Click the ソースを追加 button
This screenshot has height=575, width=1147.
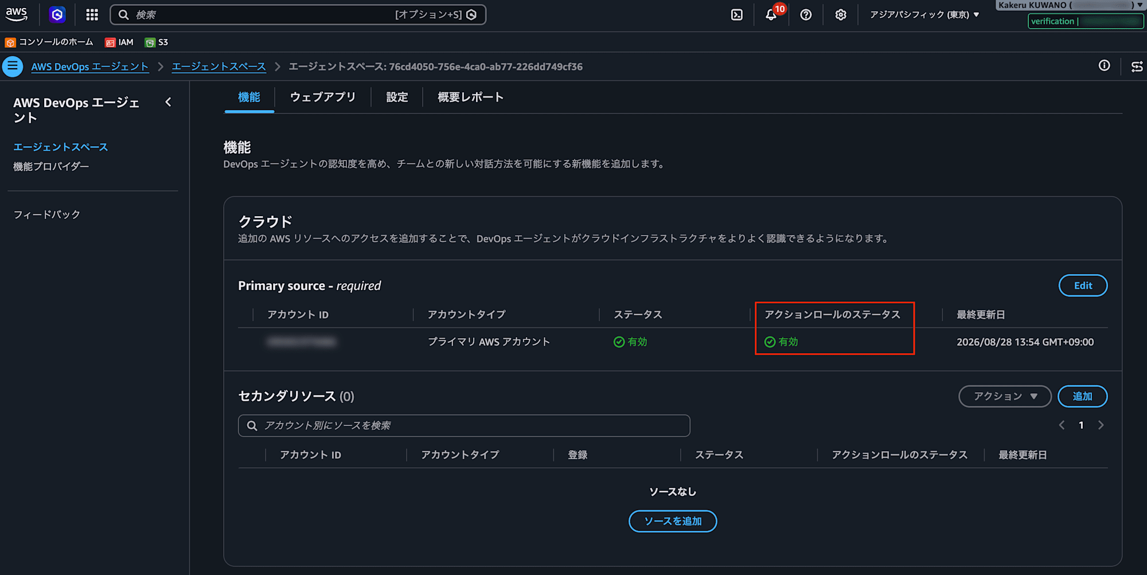(673, 521)
